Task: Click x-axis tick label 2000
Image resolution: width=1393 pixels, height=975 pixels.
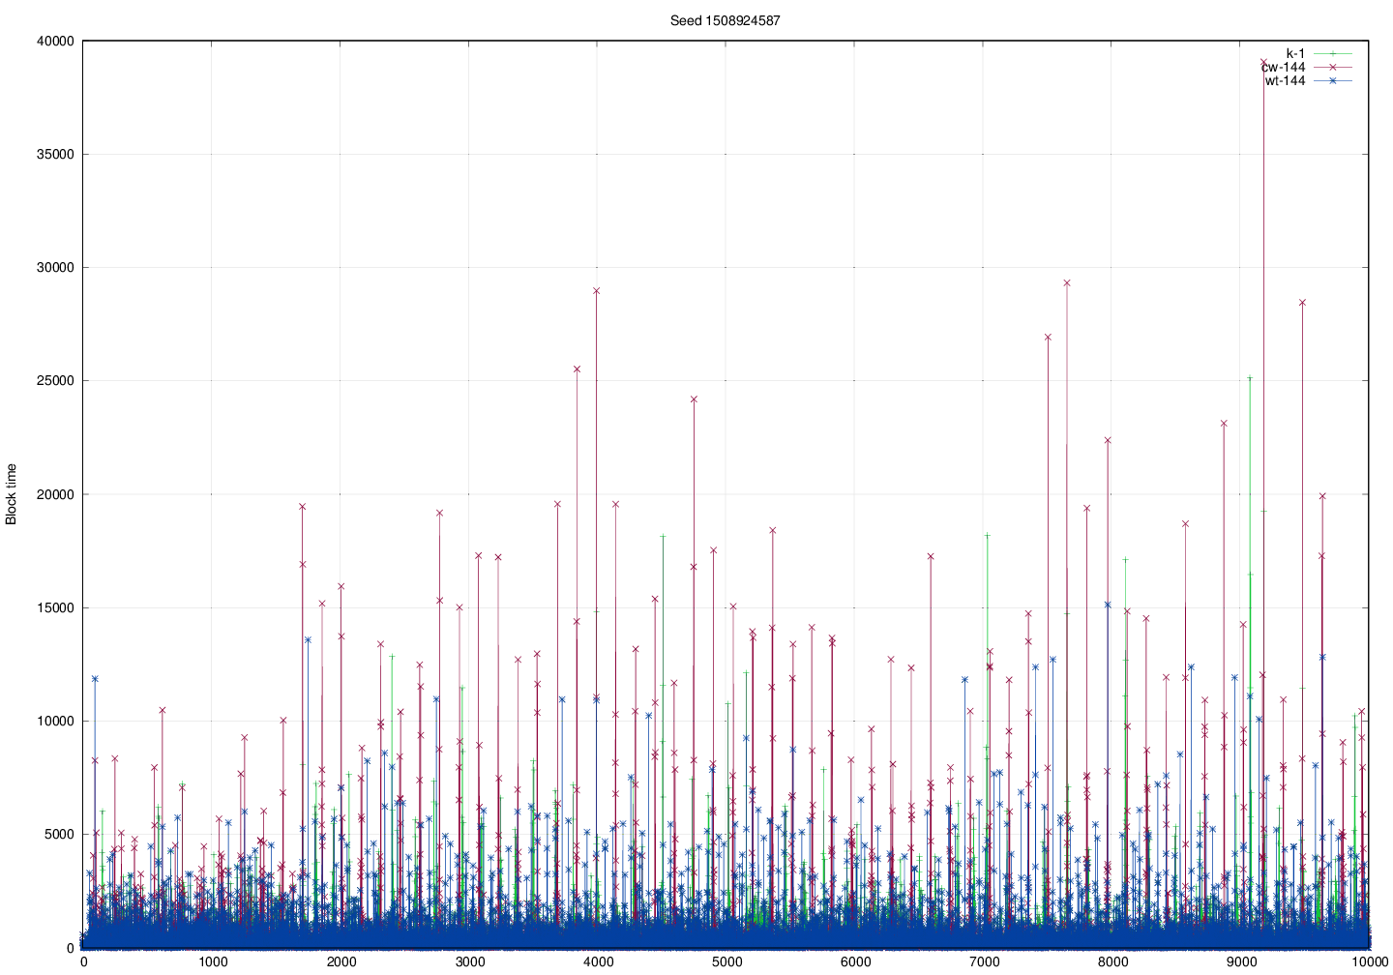Action: tap(341, 961)
